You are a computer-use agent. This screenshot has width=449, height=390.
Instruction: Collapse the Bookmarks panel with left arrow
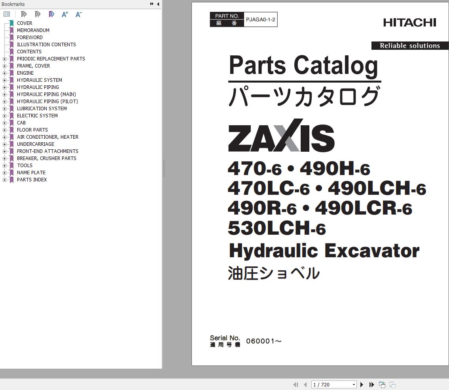[x=158, y=4]
